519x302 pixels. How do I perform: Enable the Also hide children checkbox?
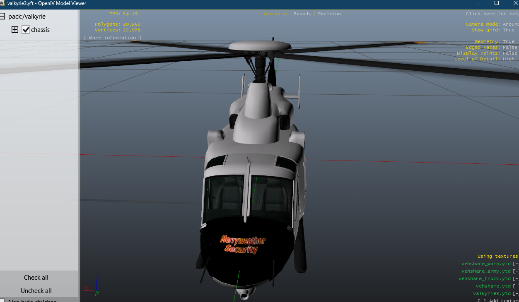2,300
